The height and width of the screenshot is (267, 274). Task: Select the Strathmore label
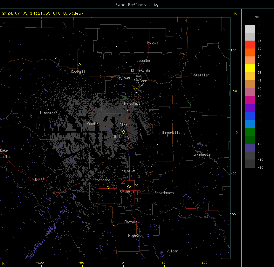(x=164, y=193)
